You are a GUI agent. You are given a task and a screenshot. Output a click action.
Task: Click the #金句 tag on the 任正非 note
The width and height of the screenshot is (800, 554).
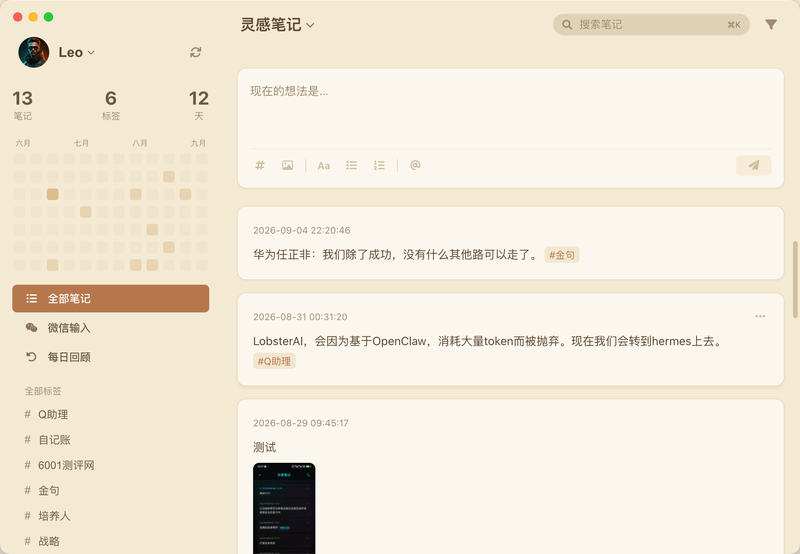(562, 255)
